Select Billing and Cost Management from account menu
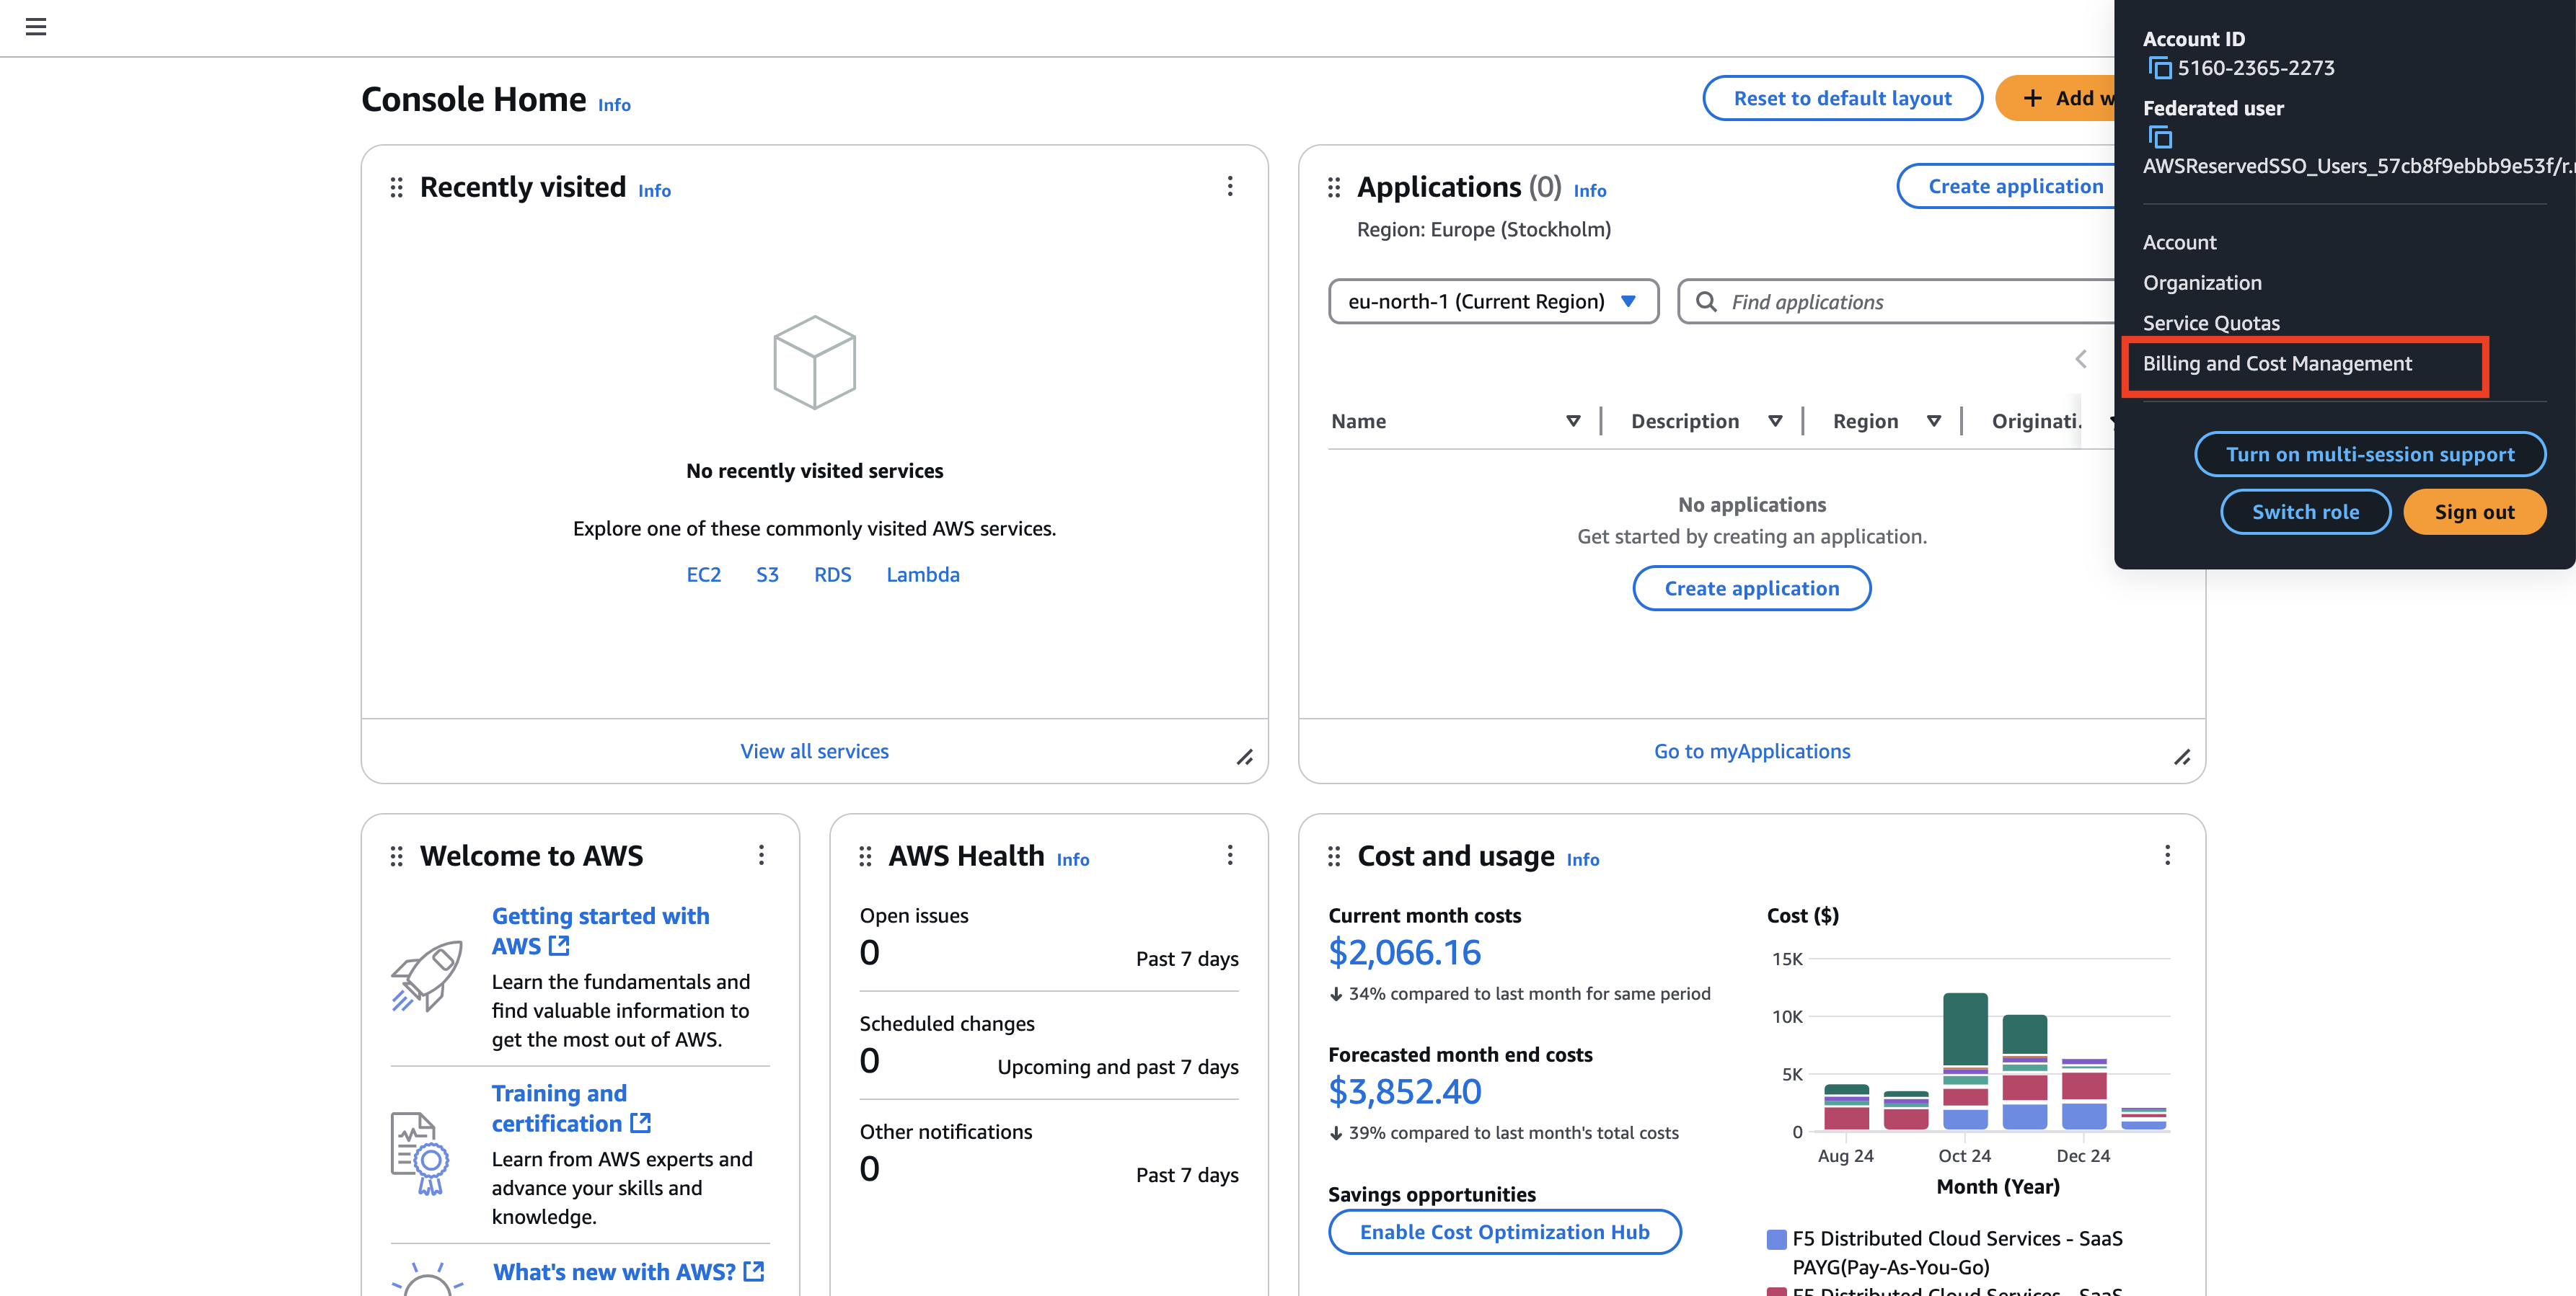Screen dimensions: 2576x1296 tap(2278, 364)
